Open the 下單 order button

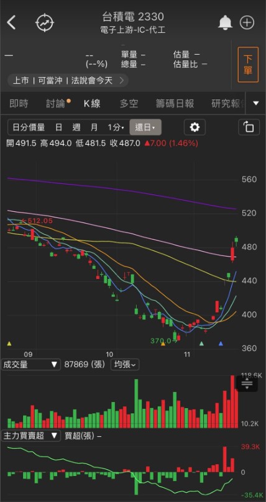248,65
